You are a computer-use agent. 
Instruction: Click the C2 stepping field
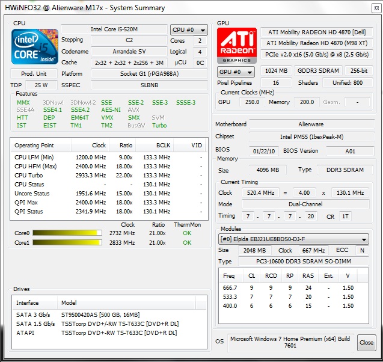point(129,40)
